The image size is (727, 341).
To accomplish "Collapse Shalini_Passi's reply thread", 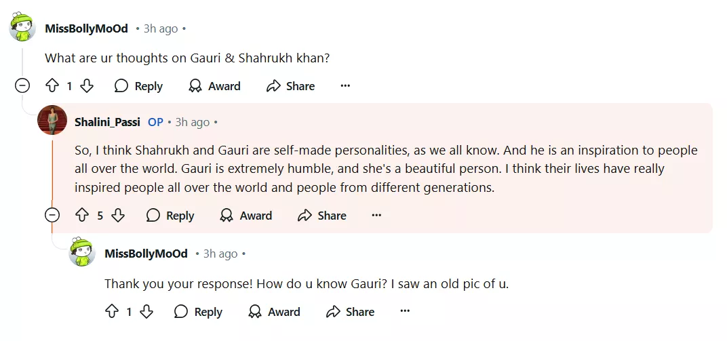I will pyautogui.click(x=52, y=216).
